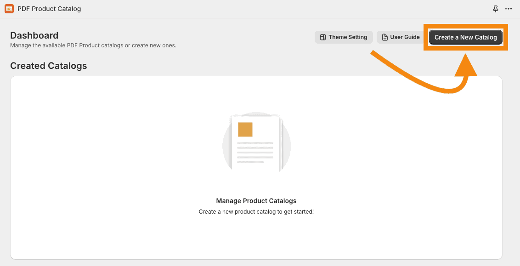
Task: Click the Dashboard description below the heading
Action: tap(93, 45)
